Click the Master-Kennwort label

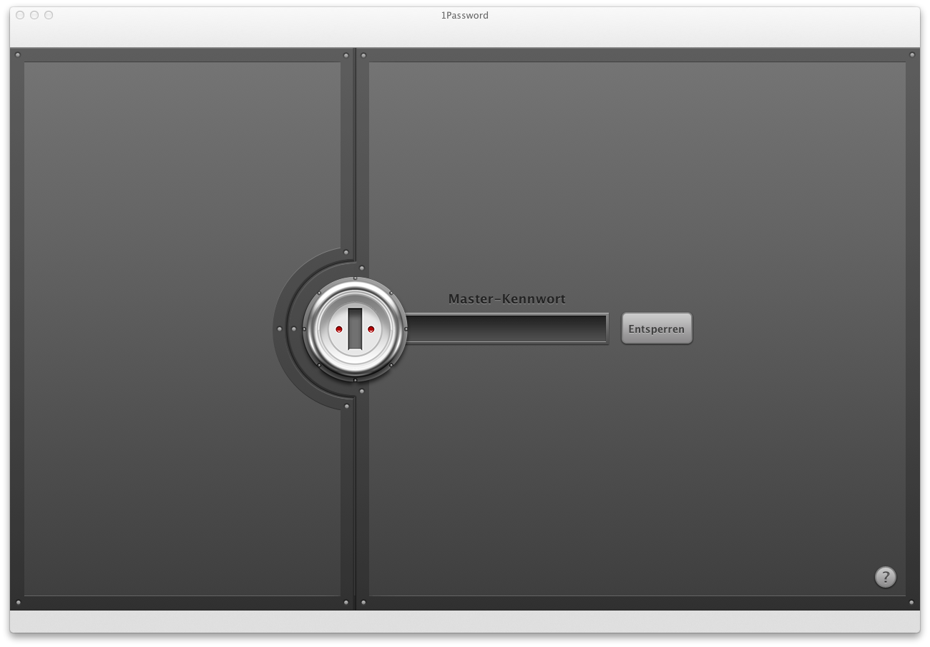pyautogui.click(x=507, y=299)
